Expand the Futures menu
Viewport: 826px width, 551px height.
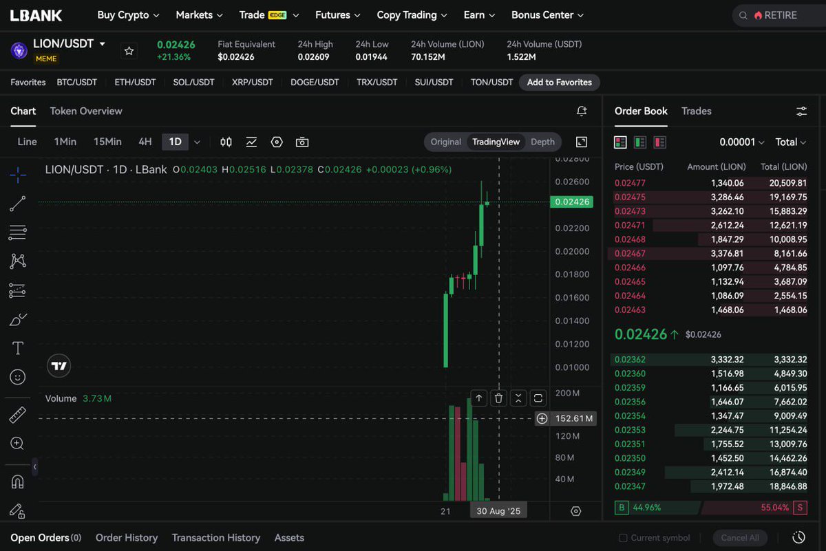pyautogui.click(x=338, y=15)
